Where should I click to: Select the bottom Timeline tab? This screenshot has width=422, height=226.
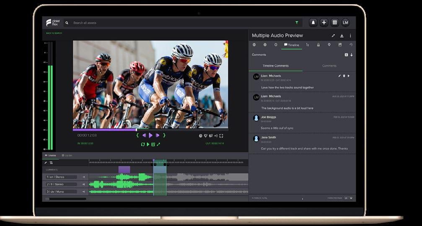pyautogui.click(x=50, y=156)
